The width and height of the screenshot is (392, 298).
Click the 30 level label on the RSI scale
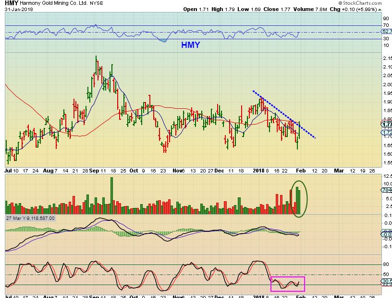pos(386,38)
